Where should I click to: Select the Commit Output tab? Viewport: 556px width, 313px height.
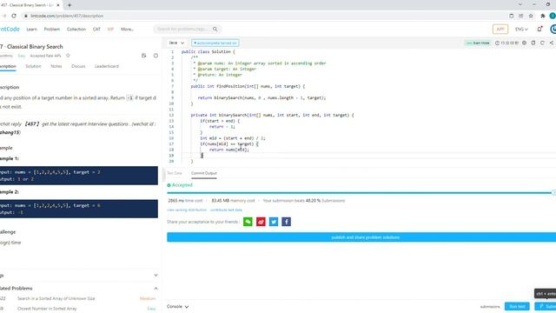click(204, 173)
